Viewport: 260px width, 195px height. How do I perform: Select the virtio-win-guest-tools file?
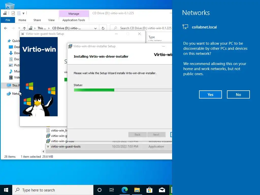[66, 147]
